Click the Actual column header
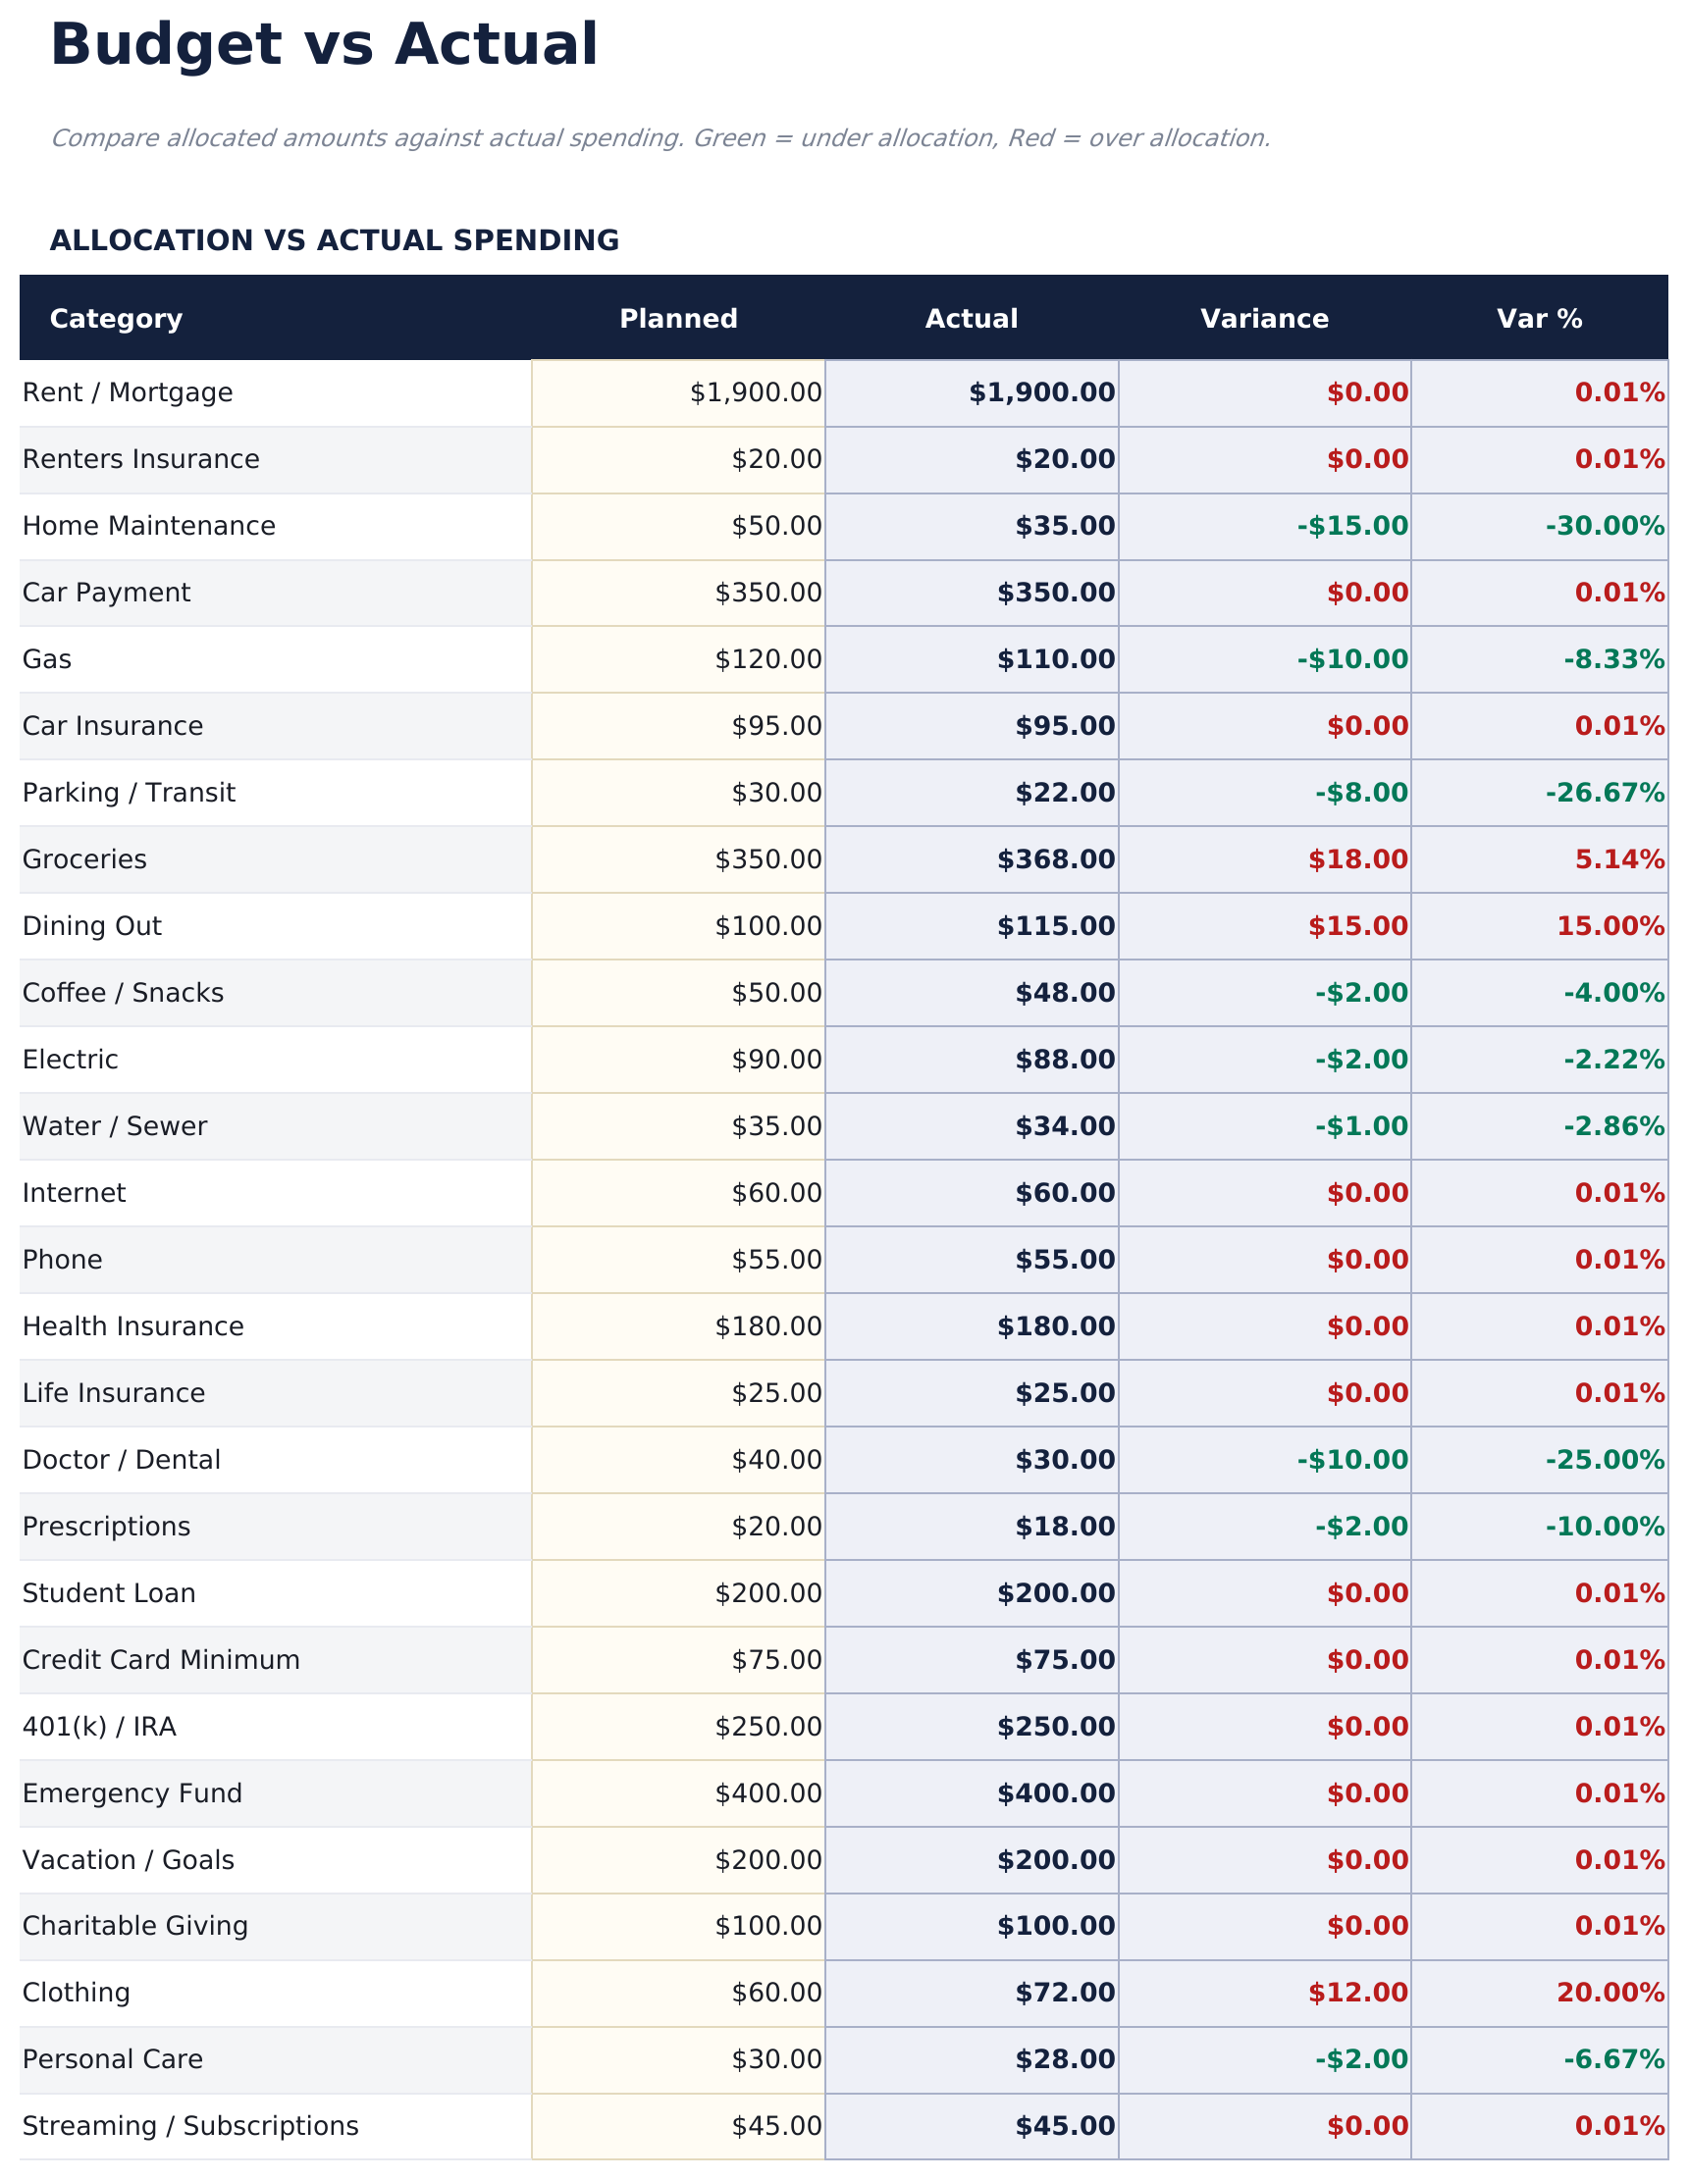 pyautogui.click(x=971, y=319)
